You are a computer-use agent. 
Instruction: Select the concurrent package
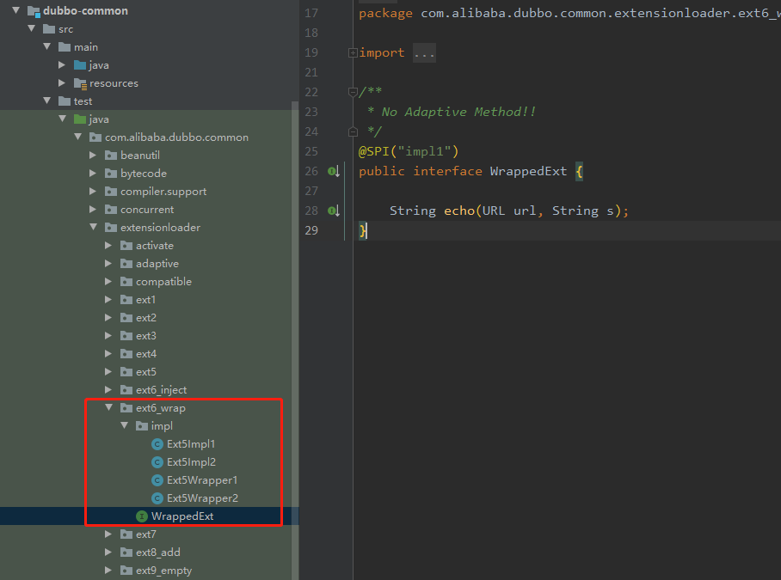(x=147, y=210)
